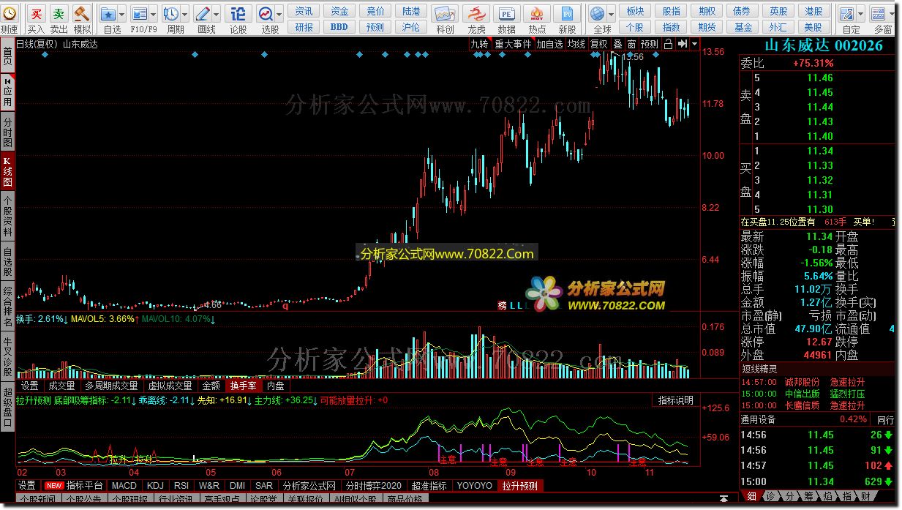The image size is (902, 510).
Task: Click 加自选 to add to watchlist
Action: click(x=549, y=44)
